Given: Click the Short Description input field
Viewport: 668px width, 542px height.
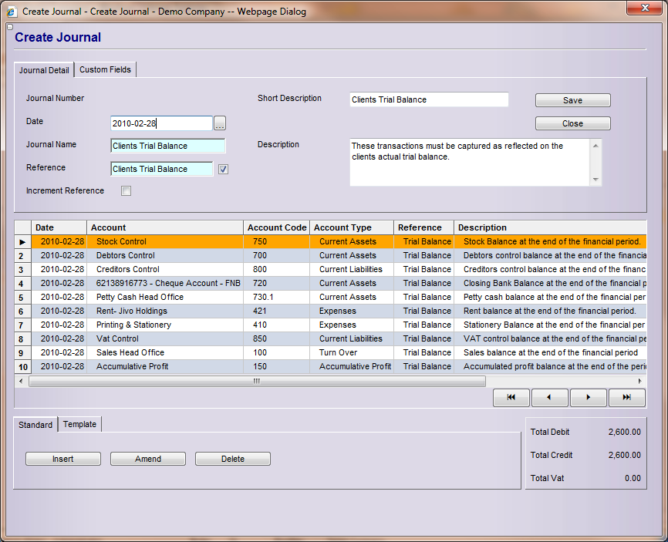Looking at the screenshot, I should [429, 99].
